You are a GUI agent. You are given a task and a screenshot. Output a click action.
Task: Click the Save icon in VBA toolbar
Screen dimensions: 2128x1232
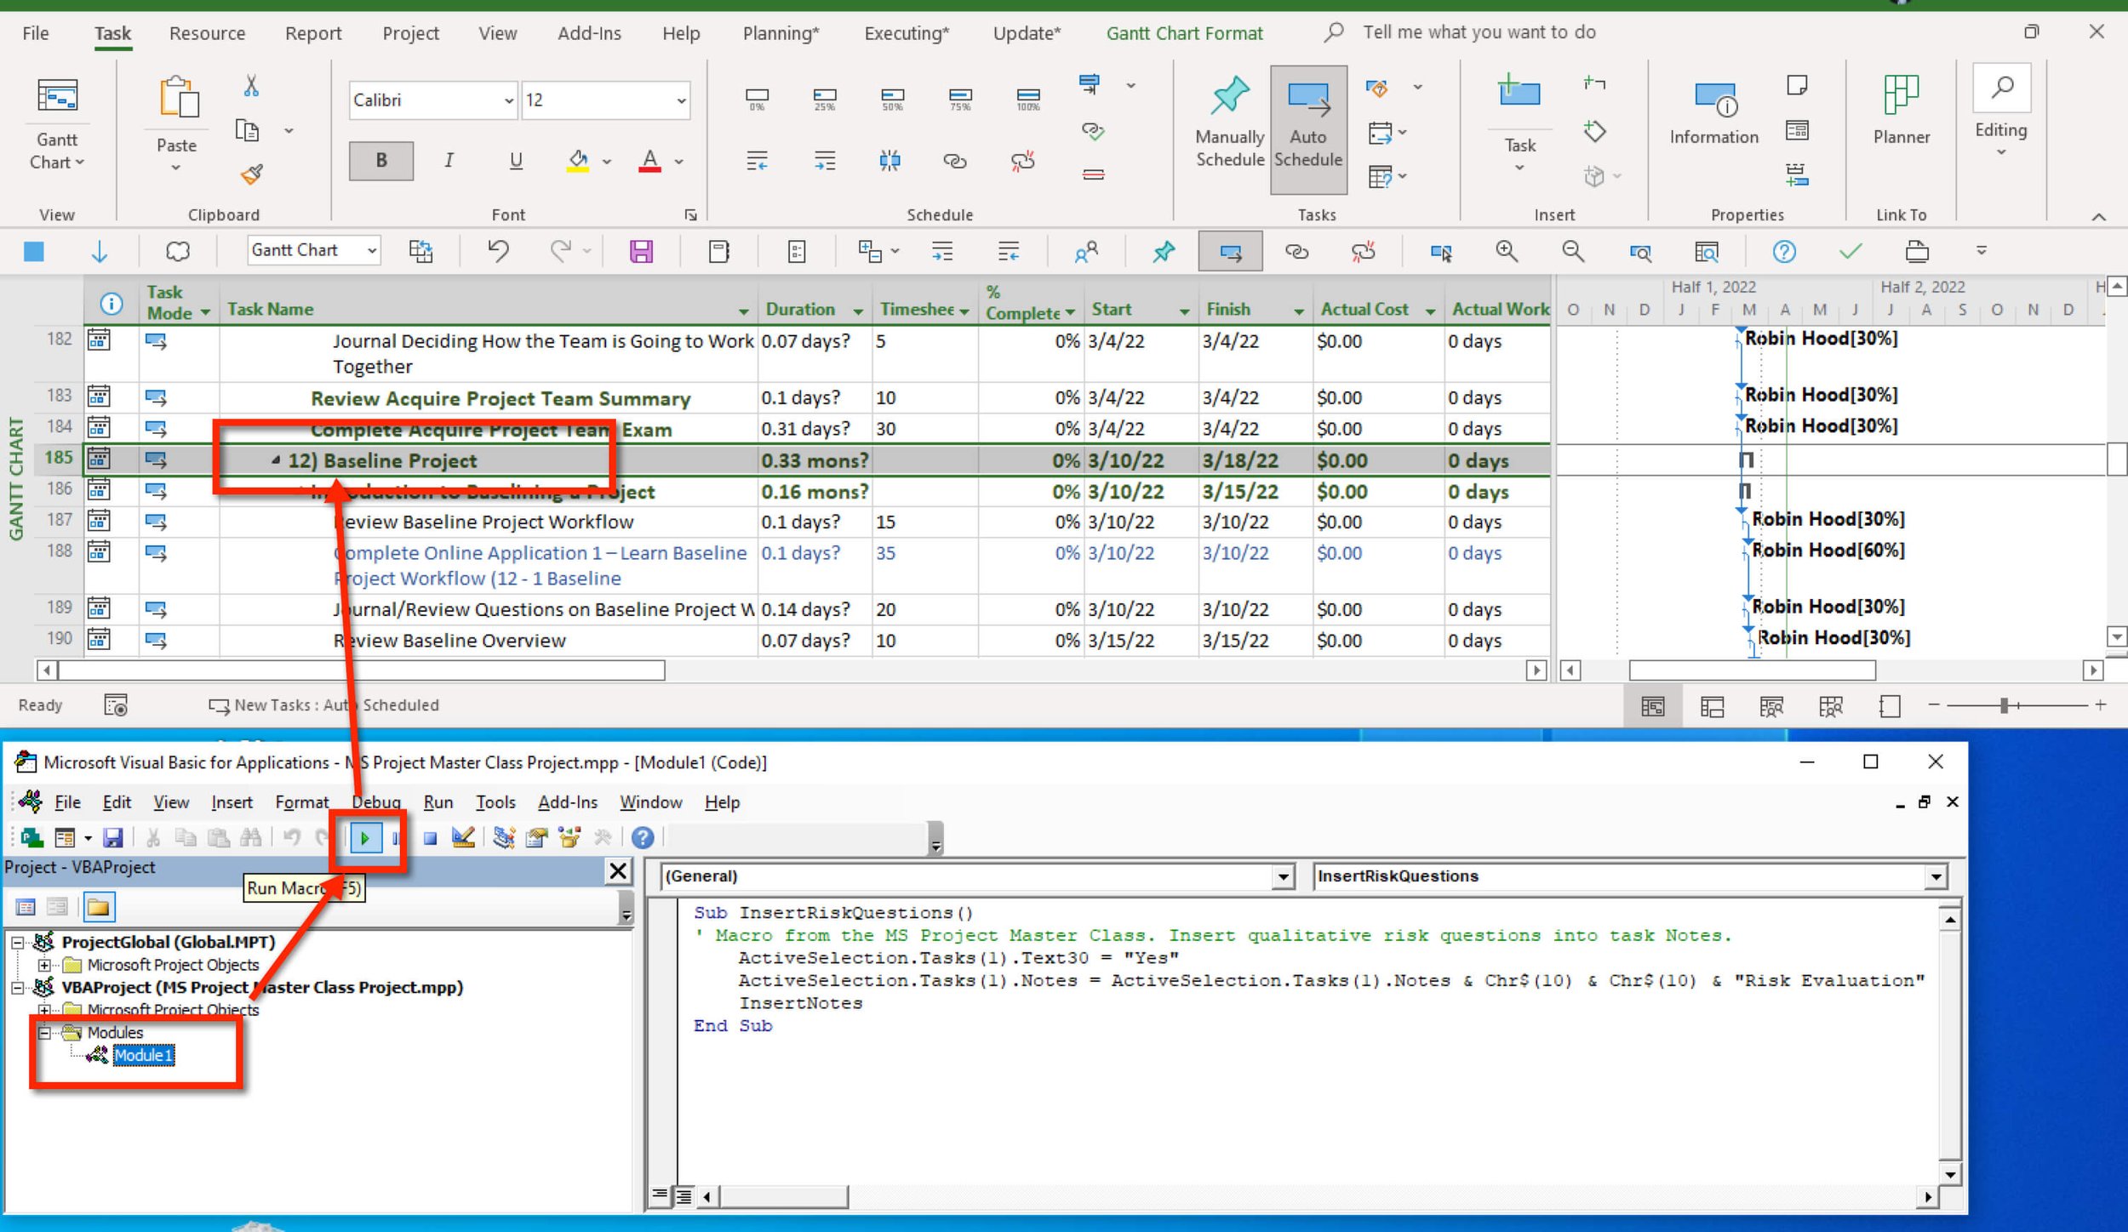point(113,838)
